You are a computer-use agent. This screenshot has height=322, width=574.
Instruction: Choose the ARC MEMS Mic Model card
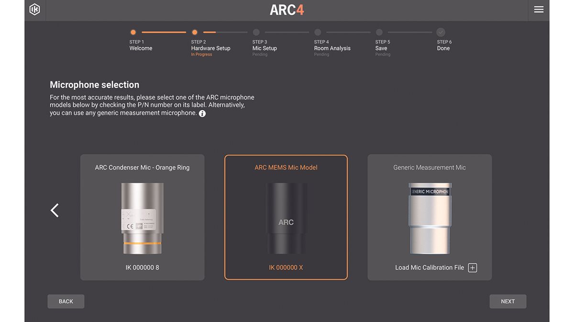pyautogui.click(x=286, y=217)
